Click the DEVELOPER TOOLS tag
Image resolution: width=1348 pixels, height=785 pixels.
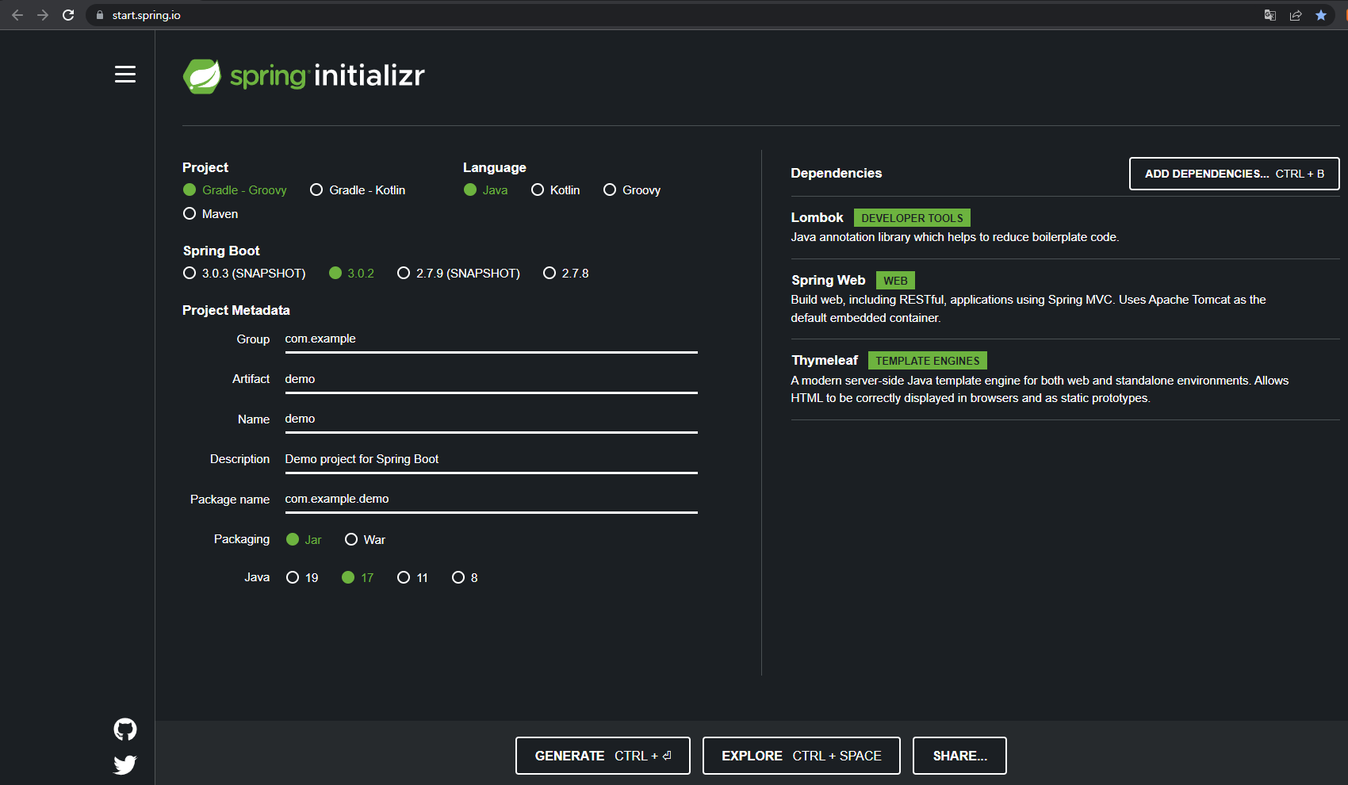point(912,218)
